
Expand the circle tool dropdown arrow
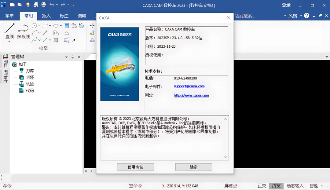tap(39, 26)
